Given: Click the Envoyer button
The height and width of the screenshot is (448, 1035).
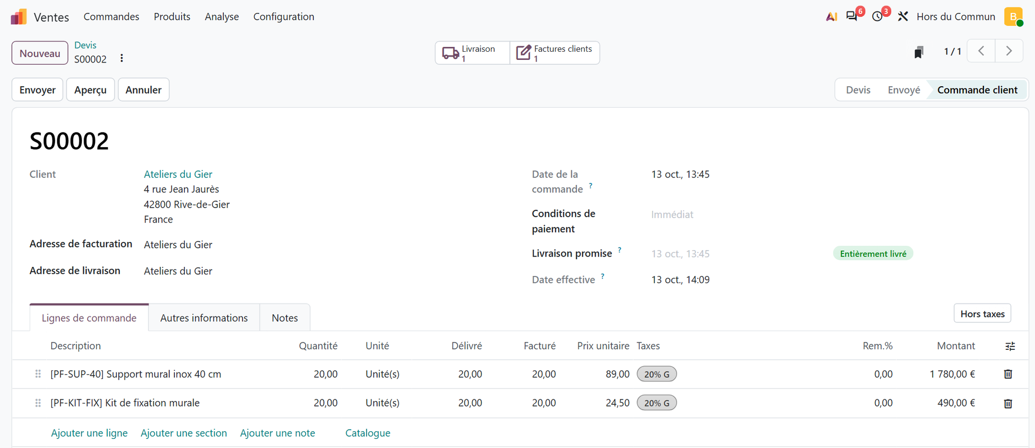Looking at the screenshot, I should pos(38,89).
